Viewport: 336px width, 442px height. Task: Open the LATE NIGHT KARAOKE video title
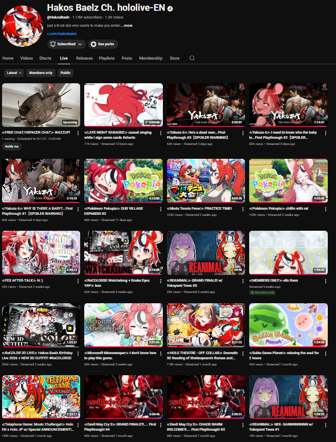pyautogui.click(x=118, y=135)
